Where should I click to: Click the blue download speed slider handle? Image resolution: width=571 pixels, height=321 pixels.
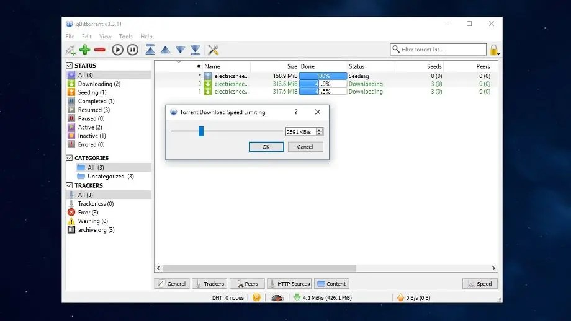201,131
